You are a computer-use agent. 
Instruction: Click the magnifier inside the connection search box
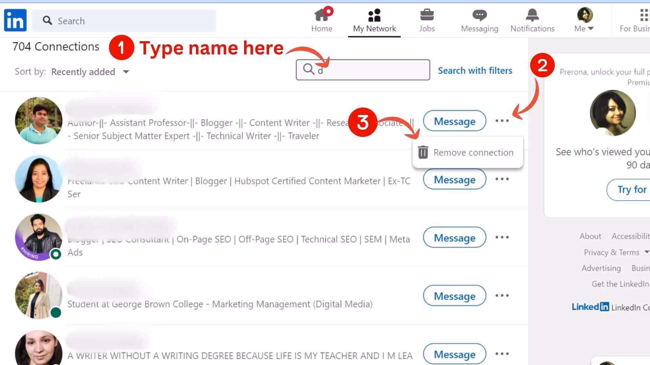tap(308, 70)
